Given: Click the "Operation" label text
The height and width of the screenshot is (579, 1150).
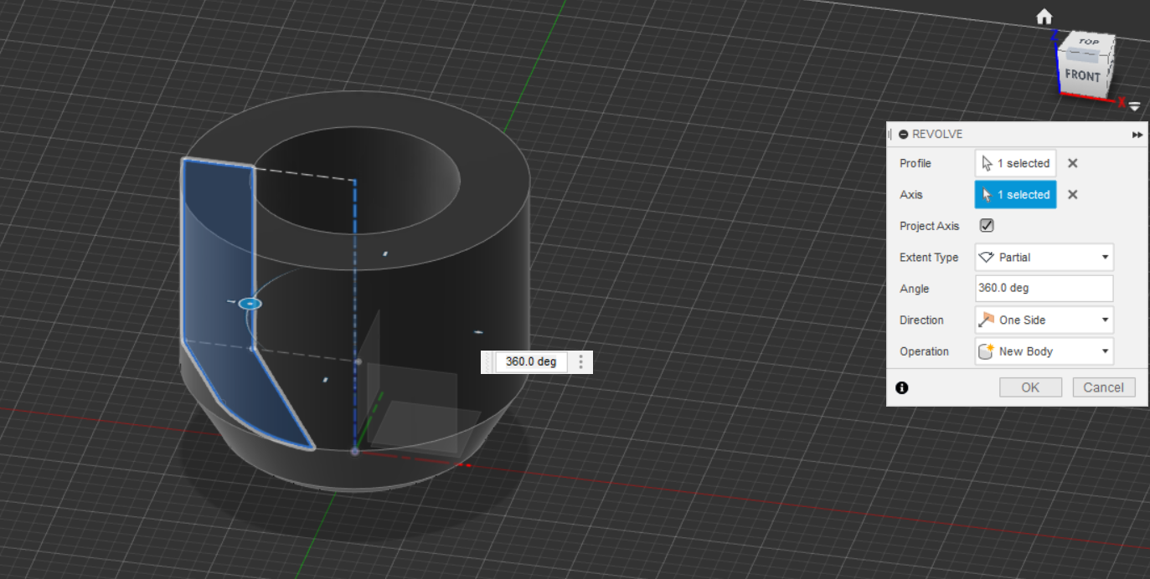Looking at the screenshot, I should tap(924, 351).
